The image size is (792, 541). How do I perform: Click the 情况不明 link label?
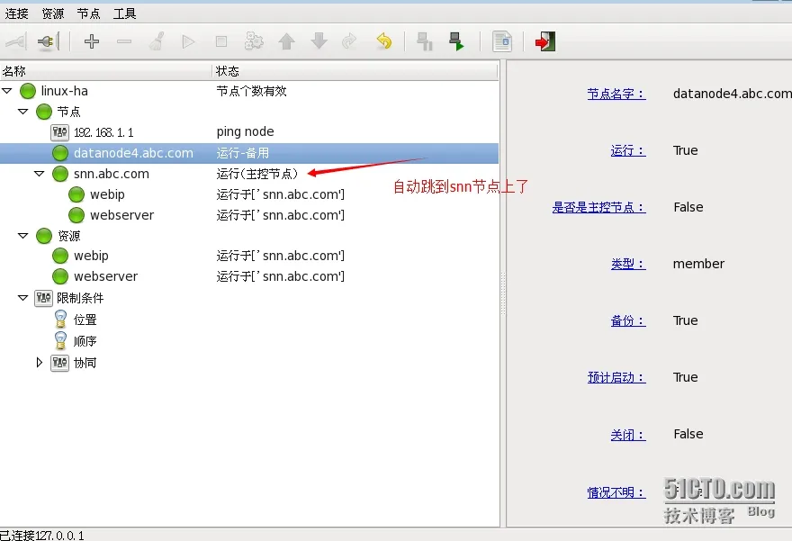[616, 492]
